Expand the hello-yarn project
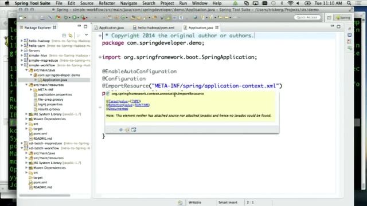This screenshot has width=367, height=206. tap(22, 46)
